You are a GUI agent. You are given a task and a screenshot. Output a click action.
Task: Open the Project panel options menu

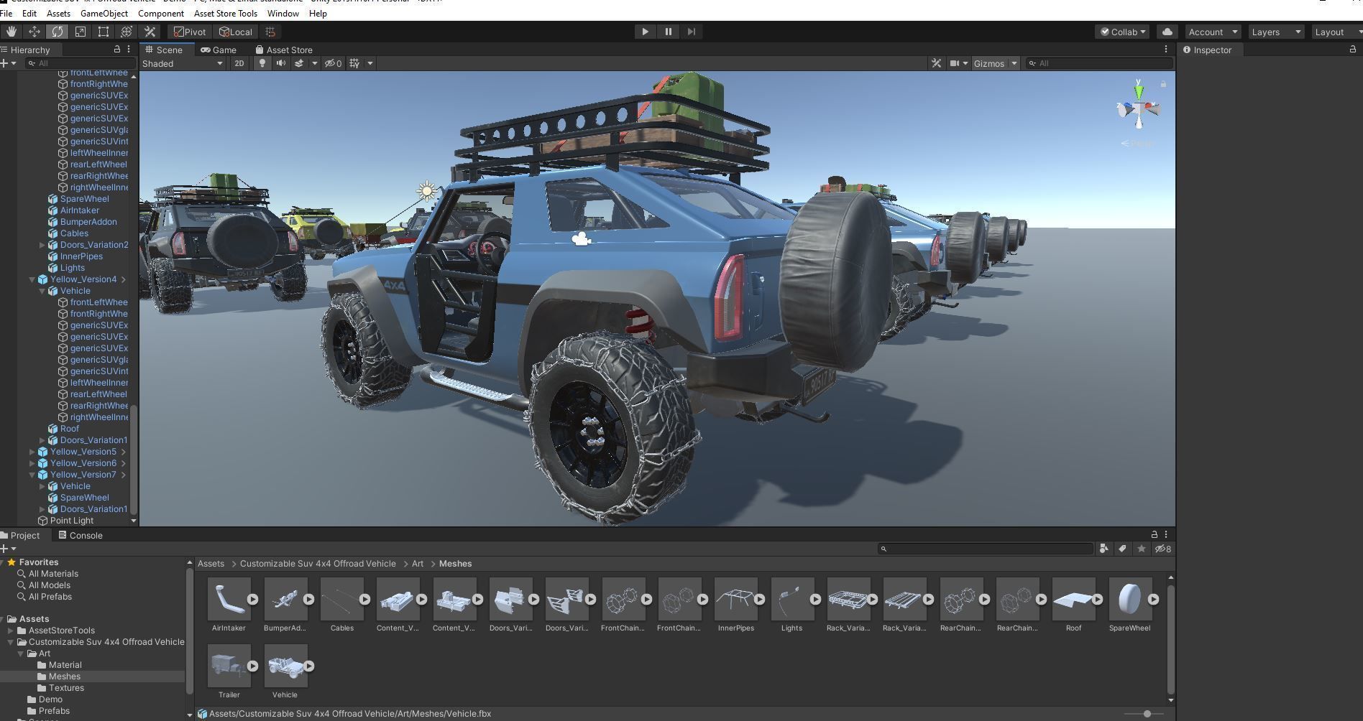pyautogui.click(x=1165, y=534)
